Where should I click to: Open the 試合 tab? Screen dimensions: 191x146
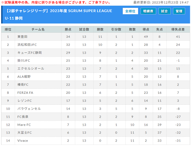click(165, 11)
